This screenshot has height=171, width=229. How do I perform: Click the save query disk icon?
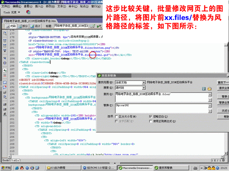pyautogui.click(x=204, y=89)
